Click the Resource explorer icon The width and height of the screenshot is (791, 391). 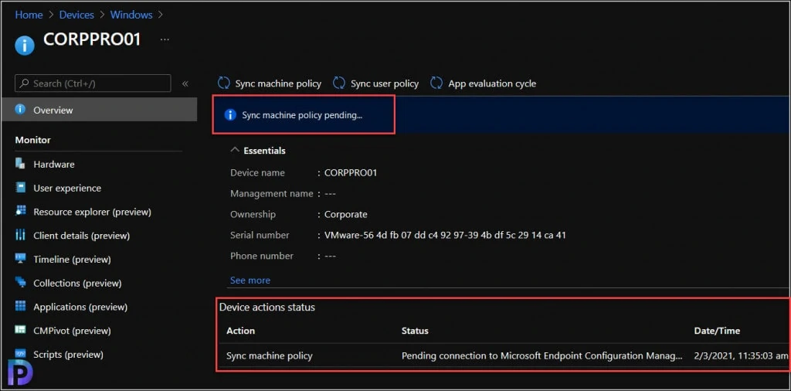tap(20, 212)
